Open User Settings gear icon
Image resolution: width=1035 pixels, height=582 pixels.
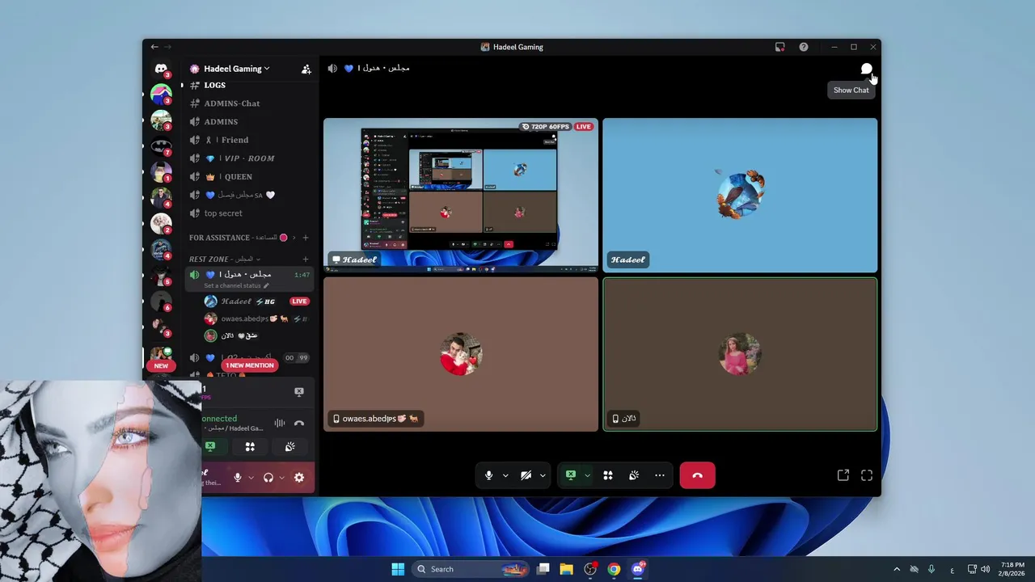pyautogui.click(x=299, y=478)
